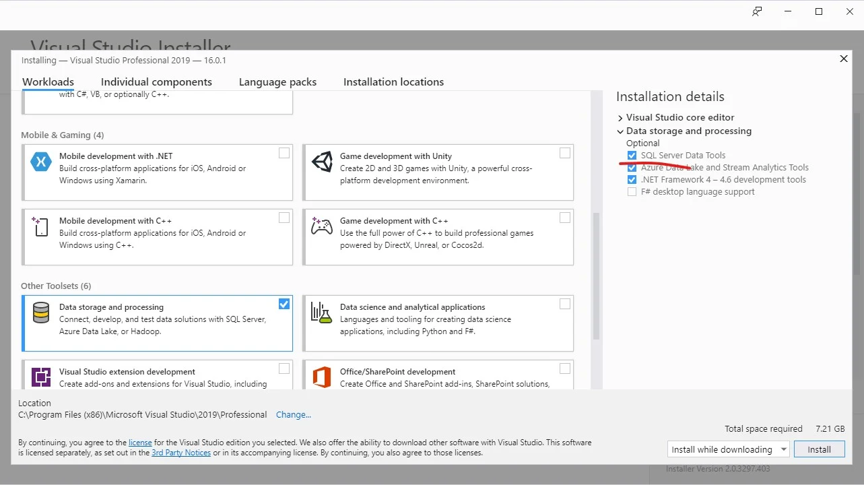Click the Visual Studio extension development icon
The height and width of the screenshot is (485, 864).
point(41,377)
